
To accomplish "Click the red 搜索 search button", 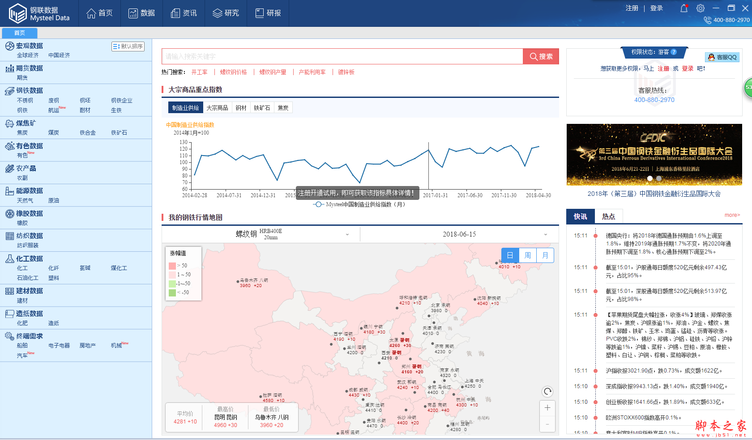I will 541,56.
